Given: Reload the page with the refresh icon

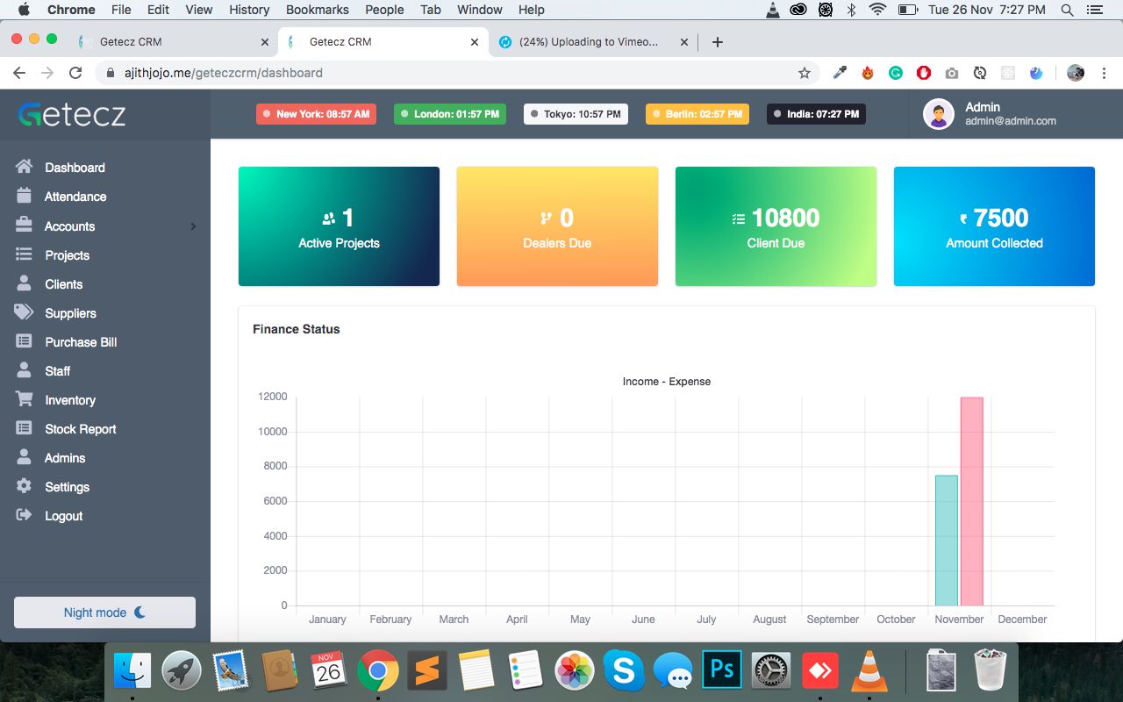Looking at the screenshot, I should (x=75, y=73).
